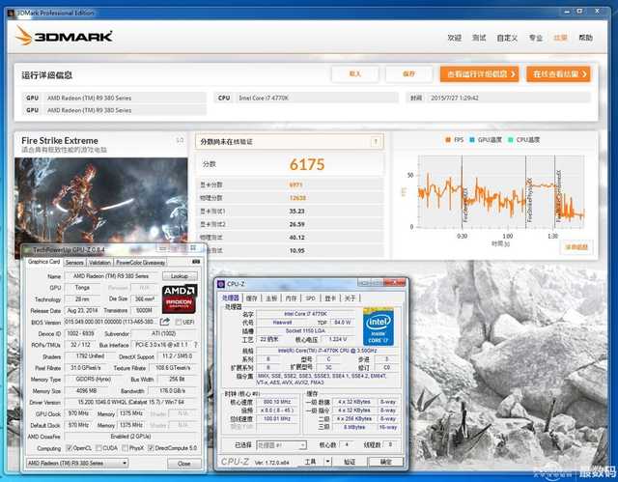The height and width of the screenshot is (482, 618).
Task: Toggle the OpenCL checkbox
Action: click(x=69, y=448)
